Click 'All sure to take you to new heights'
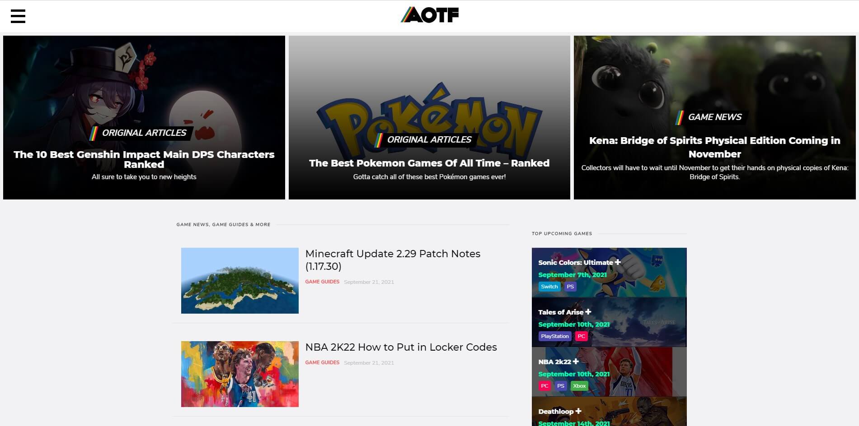 144,177
